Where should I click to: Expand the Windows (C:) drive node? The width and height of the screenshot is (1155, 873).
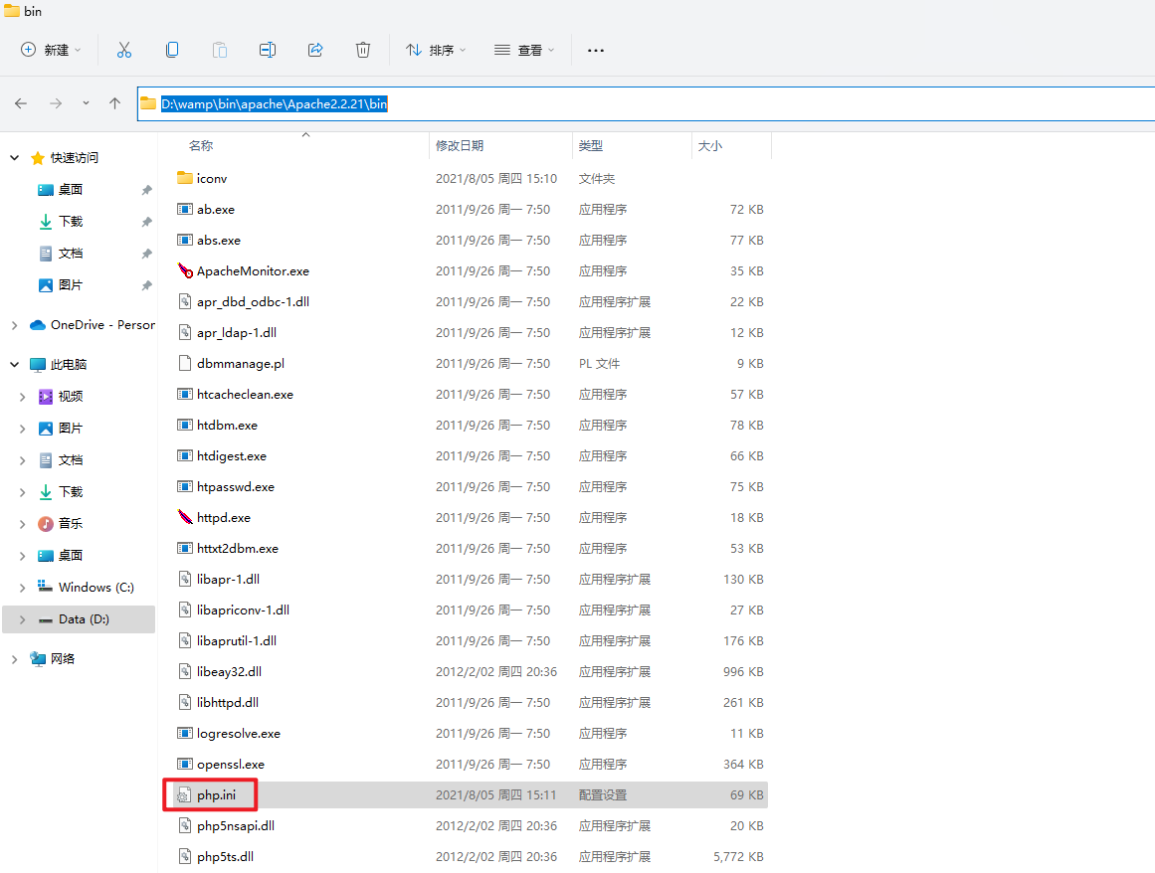[x=22, y=588]
